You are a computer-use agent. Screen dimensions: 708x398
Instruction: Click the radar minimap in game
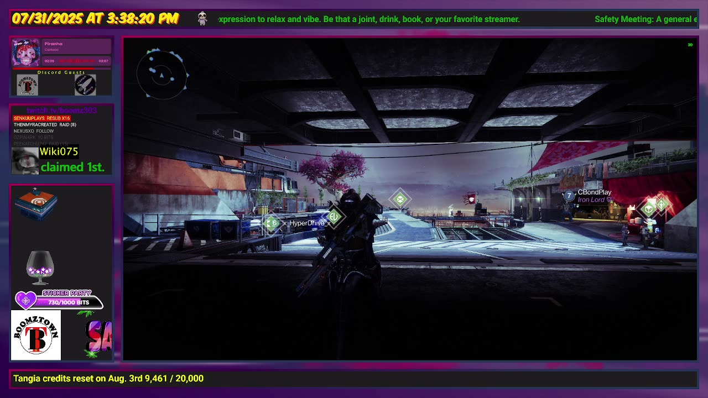162,74
